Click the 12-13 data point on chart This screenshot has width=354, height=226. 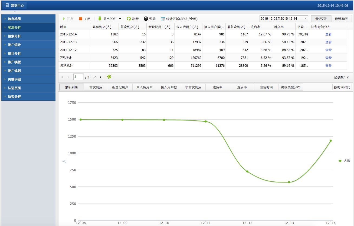pyautogui.click(x=289, y=182)
